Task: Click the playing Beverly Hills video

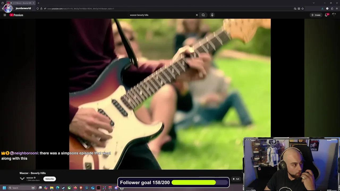Action: tap(170, 94)
